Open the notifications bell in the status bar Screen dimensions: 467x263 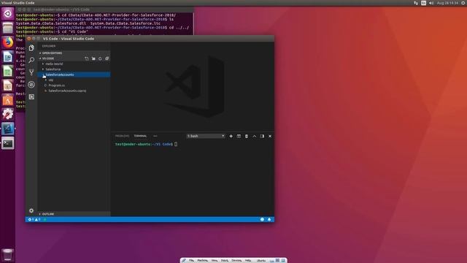point(269,219)
